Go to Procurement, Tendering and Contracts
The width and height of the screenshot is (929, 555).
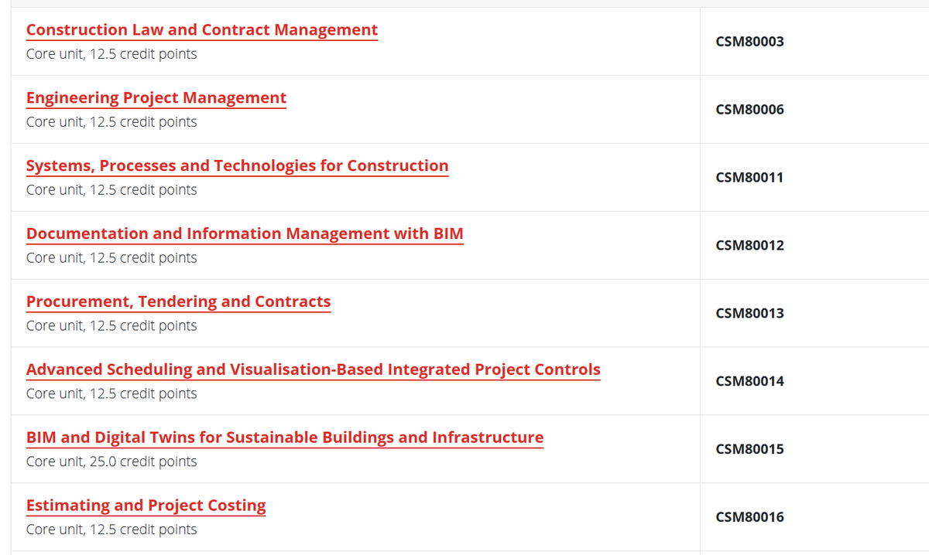(x=178, y=302)
